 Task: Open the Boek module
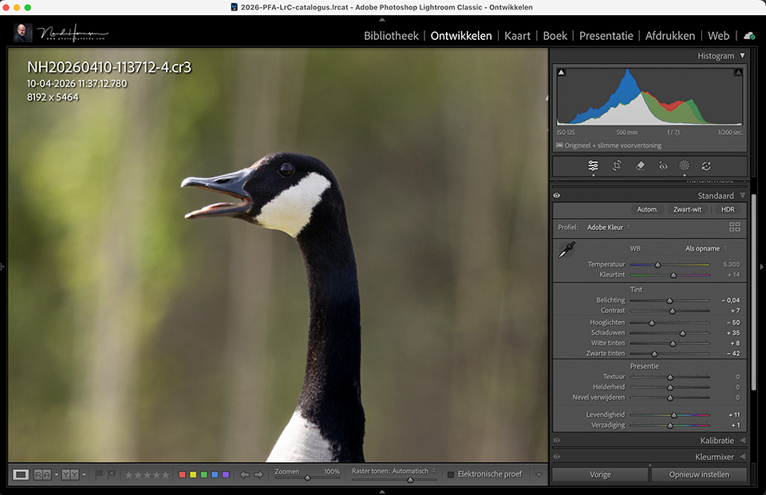tap(555, 36)
